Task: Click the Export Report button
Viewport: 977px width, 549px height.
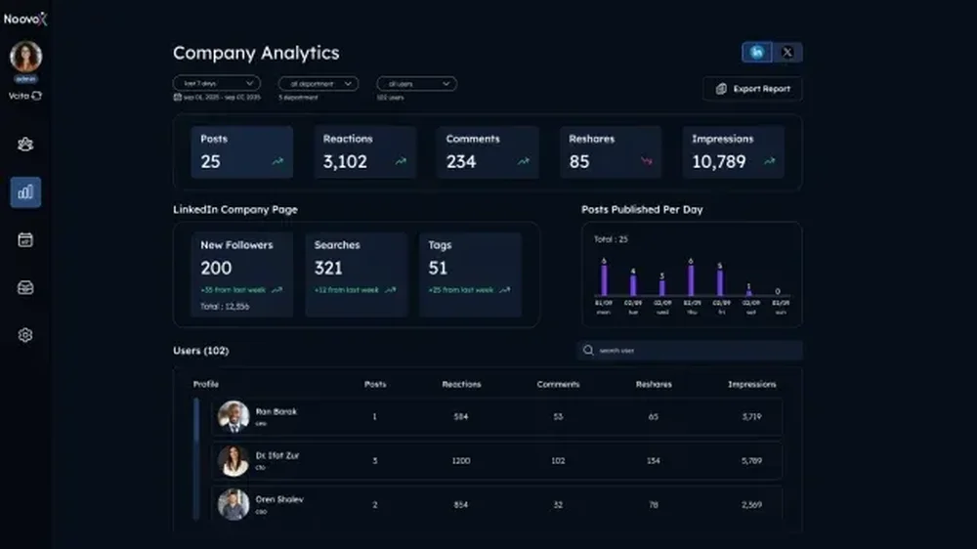Action: (x=752, y=89)
